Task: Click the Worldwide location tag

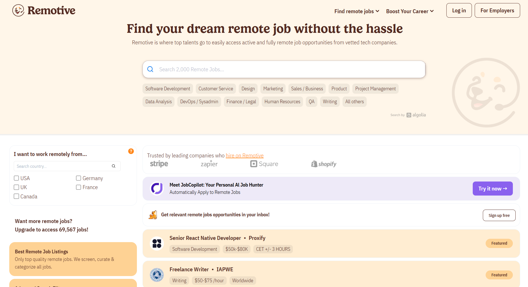Action: [243, 281]
